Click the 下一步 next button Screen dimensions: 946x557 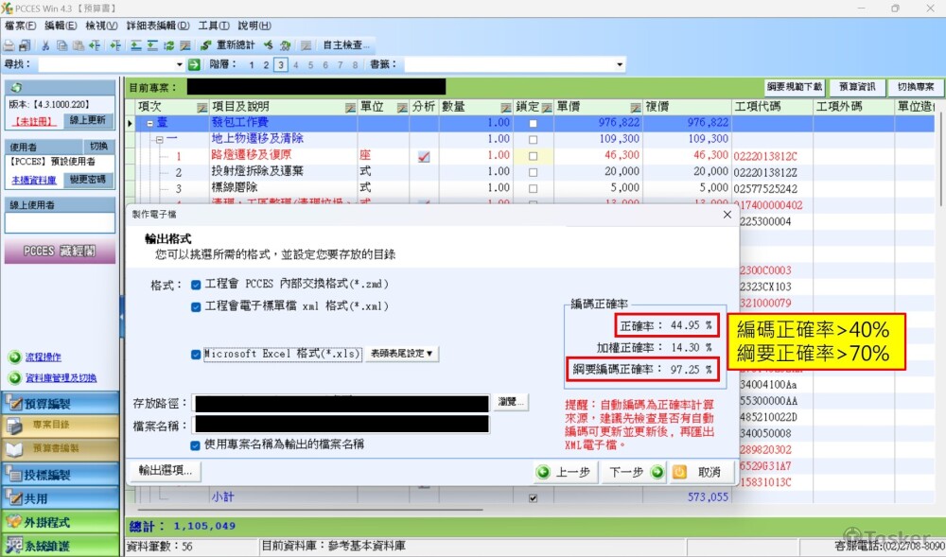(633, 471)
